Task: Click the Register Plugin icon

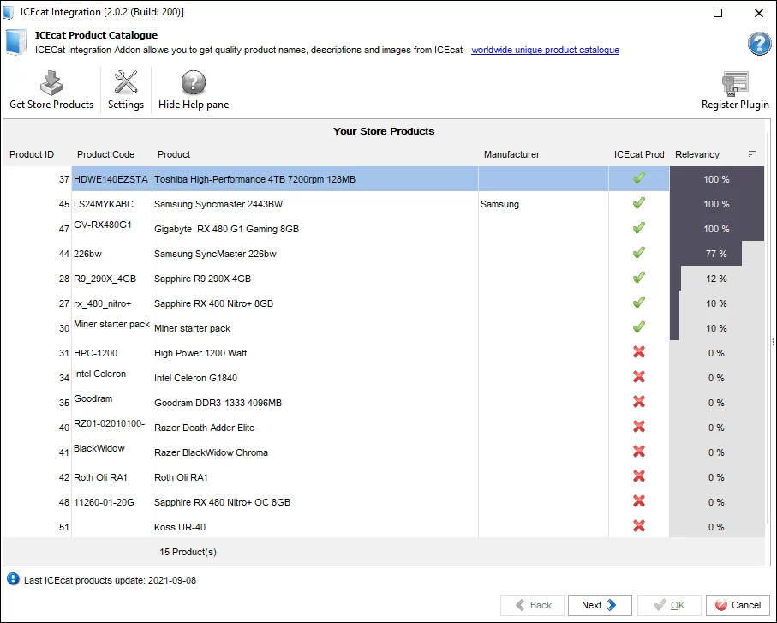Action: click(x=735, y=84)
